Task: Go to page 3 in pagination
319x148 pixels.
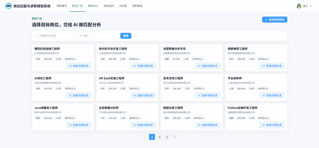Action: (x=167, y=137)
